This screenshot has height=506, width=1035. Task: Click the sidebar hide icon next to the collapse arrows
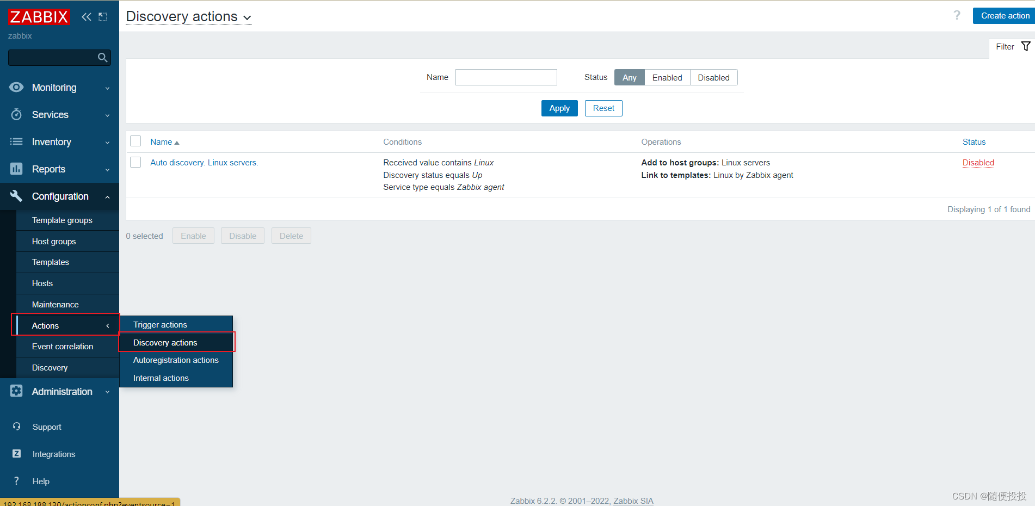tap(103, 17)
